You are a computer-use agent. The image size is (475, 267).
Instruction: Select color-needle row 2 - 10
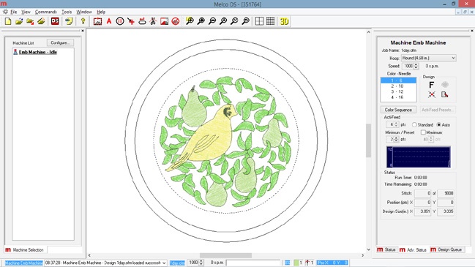(x=398, y=86)
